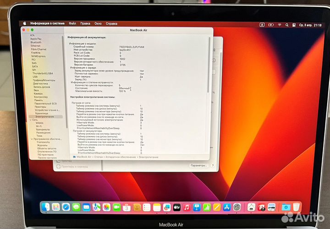Open Keynote from the Dock

(197, 207)
